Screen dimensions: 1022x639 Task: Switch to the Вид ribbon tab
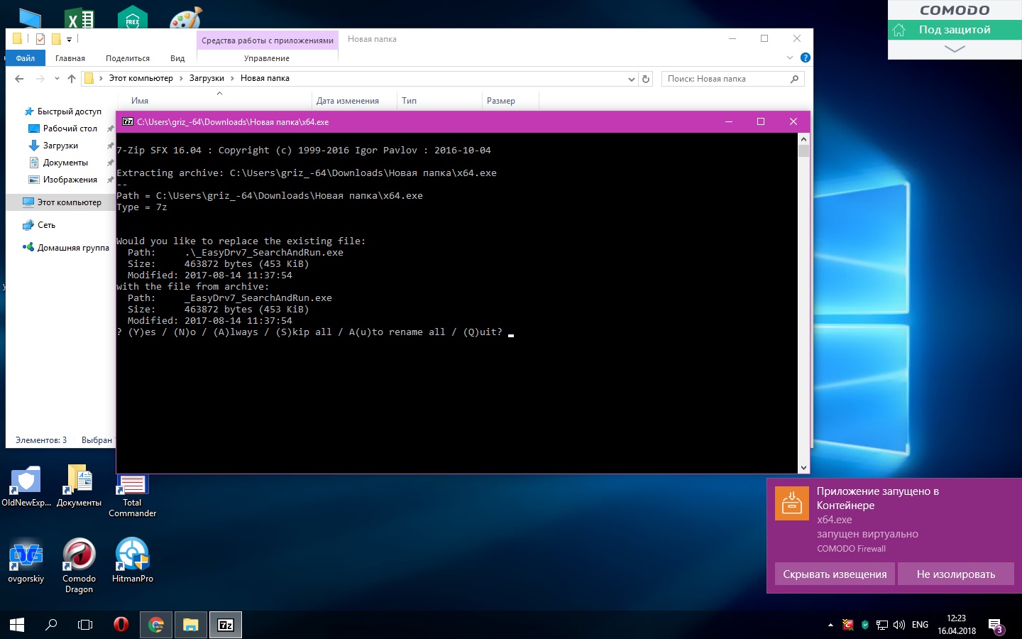(177, 58)
